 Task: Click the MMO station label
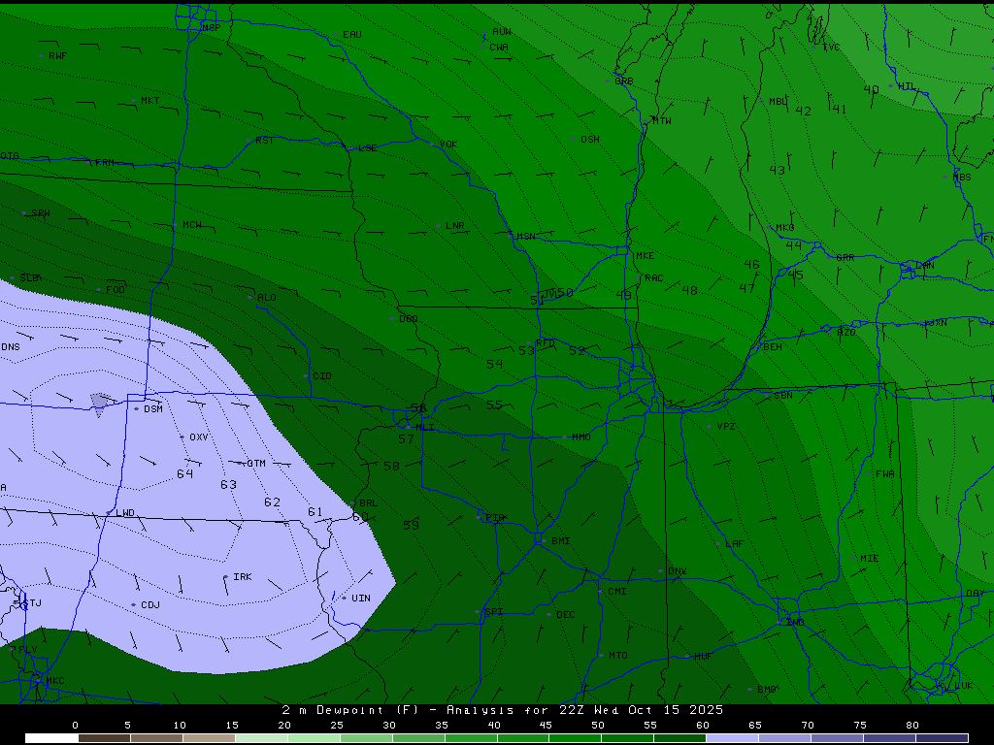pyautogui.click(x=581, y=437)
